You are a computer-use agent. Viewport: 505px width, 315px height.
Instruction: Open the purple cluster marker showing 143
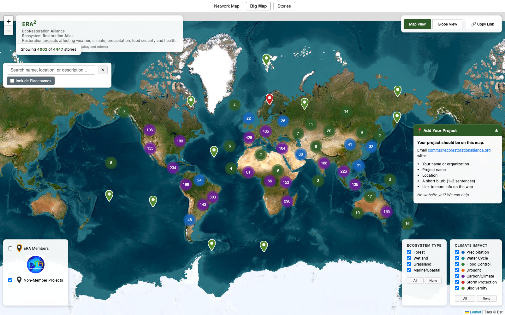tap(203, 205)
